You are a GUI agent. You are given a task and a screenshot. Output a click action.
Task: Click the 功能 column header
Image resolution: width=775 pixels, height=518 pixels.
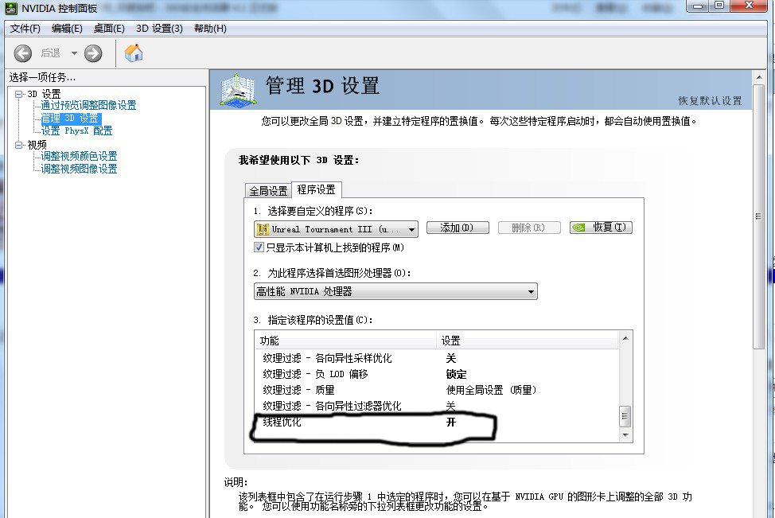pos(345,341)
